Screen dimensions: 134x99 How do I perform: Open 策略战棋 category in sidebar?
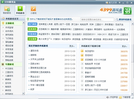pos(9,60)
